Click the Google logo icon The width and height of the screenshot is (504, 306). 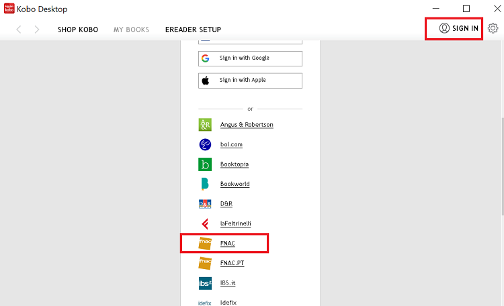click(x=206, y=58)
